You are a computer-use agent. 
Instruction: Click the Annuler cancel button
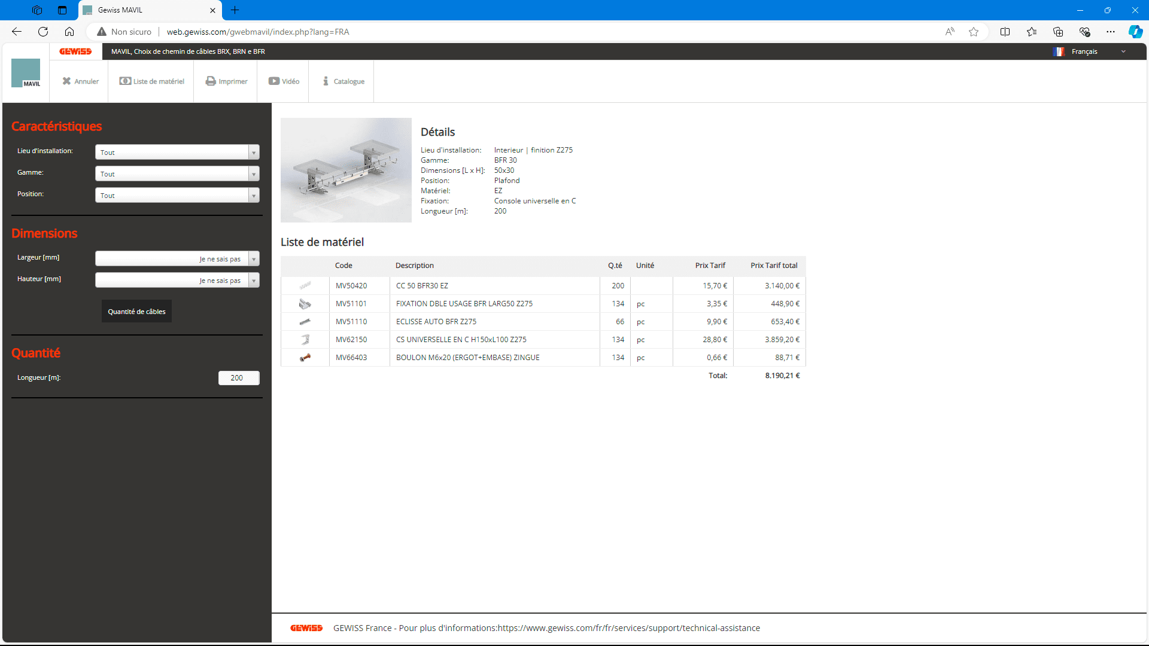pyautogui.click(x=81, y=81)
